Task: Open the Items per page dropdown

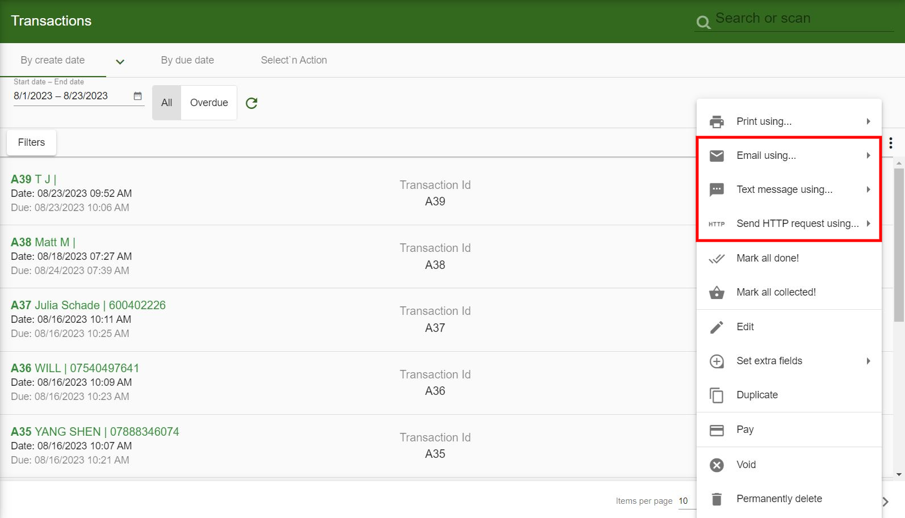Action: (687, 501)
